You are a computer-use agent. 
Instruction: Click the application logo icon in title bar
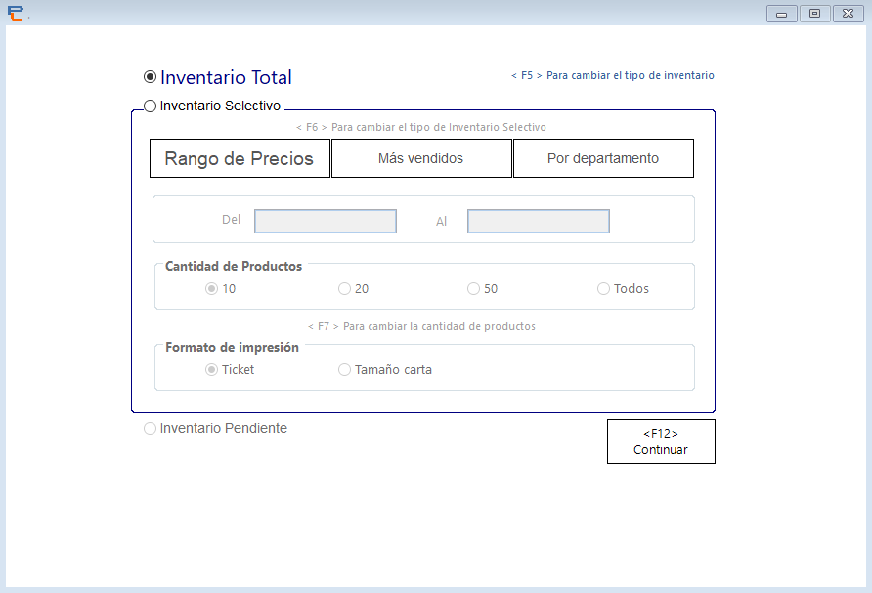[x=16, y=13]
